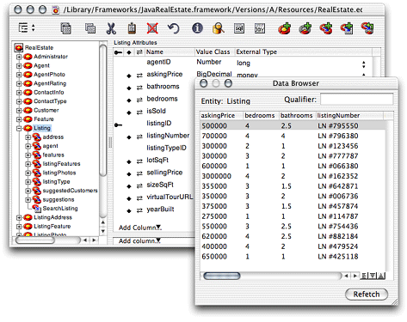407x322 pixels.
Task: Click the Paste clipboard toolbar icon
Action: (x=132, y=28)
